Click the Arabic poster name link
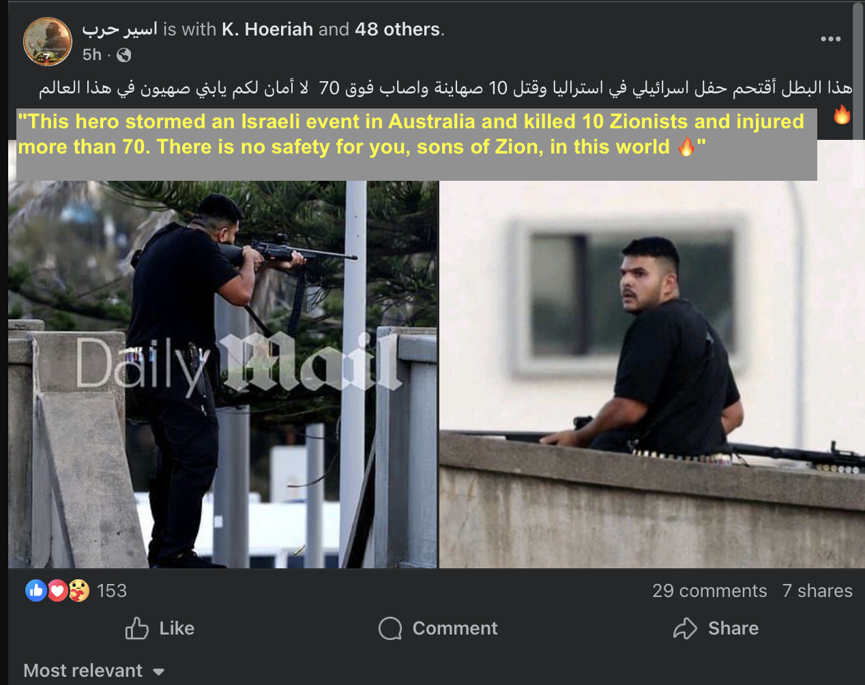 click(x=119, y=29)
